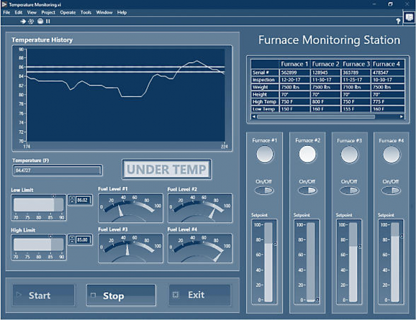Click the Pause toolbar icon

click(48, 21)
